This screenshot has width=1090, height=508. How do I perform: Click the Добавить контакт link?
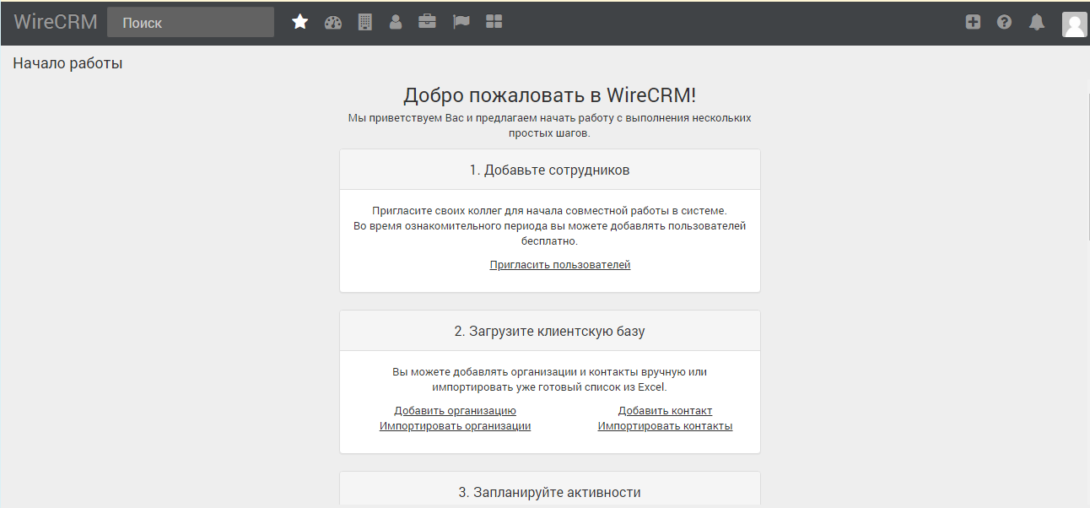(x=665, y=411)
